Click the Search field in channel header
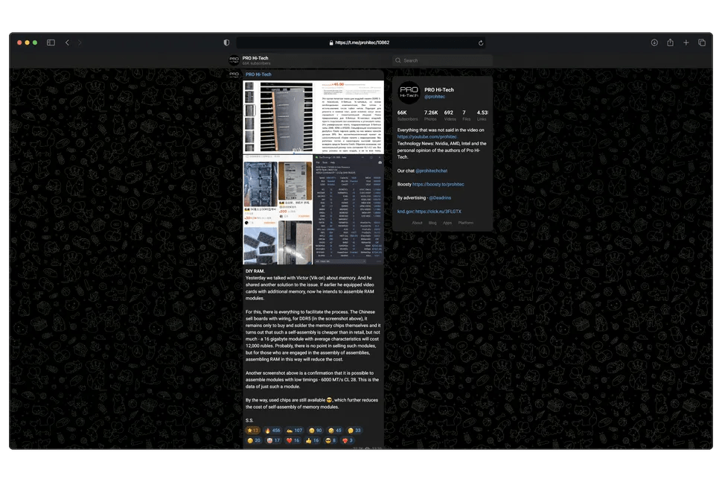This screenshot has height=482, width=722. [x=443, y=60]
